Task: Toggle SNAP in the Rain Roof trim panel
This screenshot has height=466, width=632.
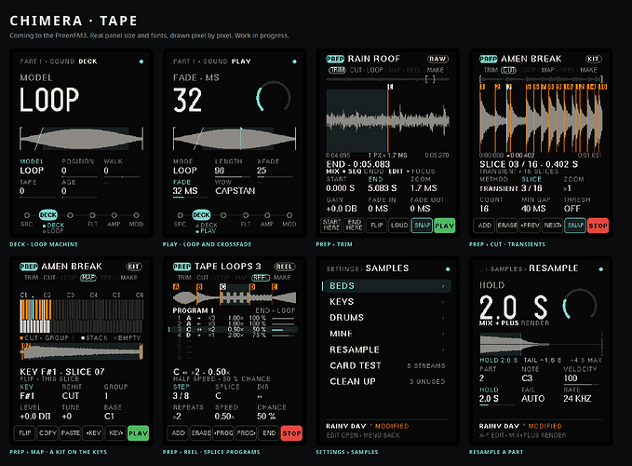Action: [422, 226]
